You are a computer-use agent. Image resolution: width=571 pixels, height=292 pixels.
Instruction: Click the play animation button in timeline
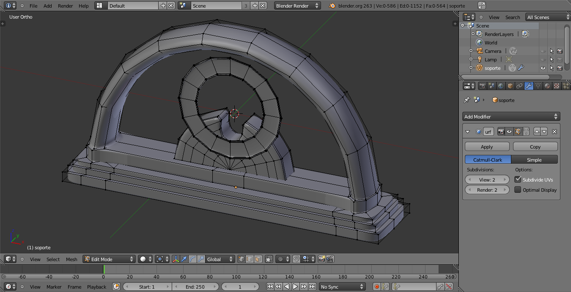pos(295,286)
